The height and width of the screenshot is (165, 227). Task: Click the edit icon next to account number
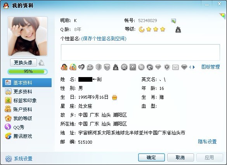coord(173,21)
